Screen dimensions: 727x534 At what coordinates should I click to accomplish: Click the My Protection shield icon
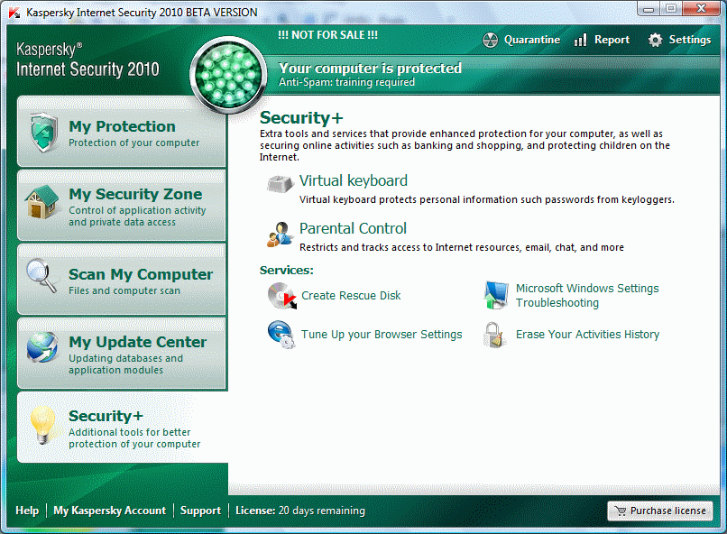(x=43, y=132)
